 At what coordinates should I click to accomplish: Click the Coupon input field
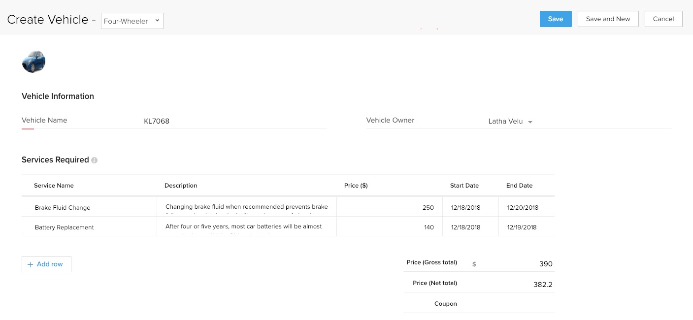(507, 304)
